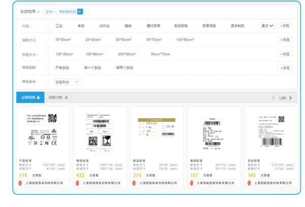Click the red seal icon on 产品标签 card

coord(21,183)
